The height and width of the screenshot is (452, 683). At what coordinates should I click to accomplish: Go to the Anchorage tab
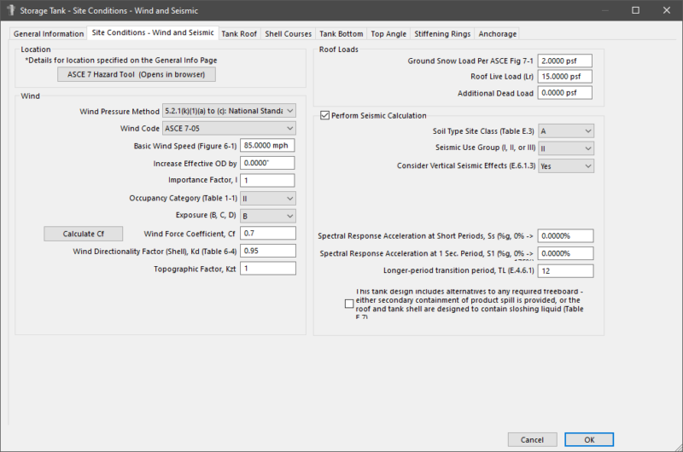(x=497, y=34)
